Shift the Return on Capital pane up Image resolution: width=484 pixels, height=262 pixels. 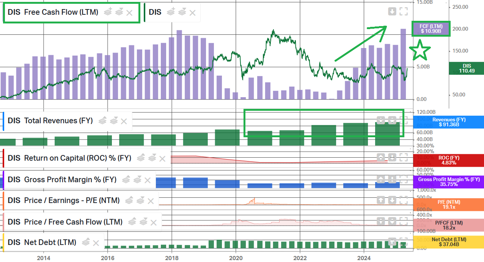pos(381,157)
